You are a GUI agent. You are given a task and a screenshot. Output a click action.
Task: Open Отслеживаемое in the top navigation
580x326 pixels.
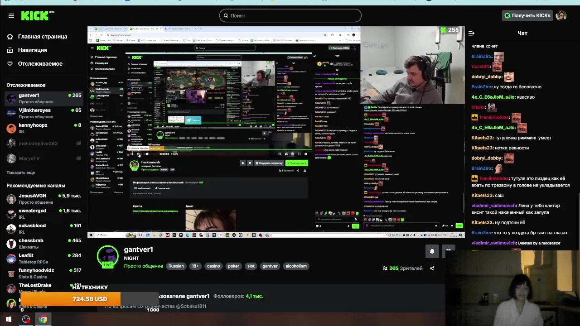pos(40,63)
